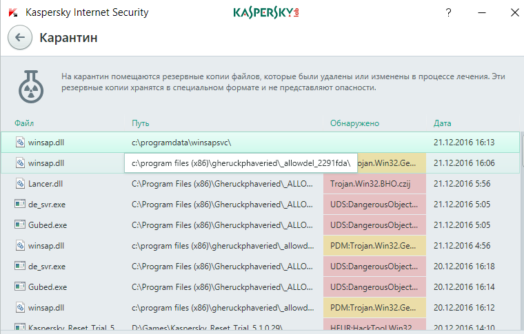Click the Kaspersky logo icon in title bar

click(13, 12)
